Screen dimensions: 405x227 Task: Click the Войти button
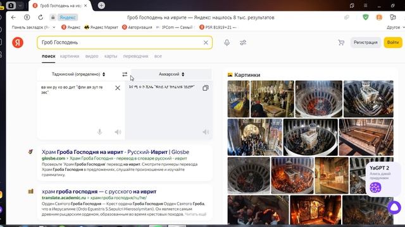tap(393, 42)
